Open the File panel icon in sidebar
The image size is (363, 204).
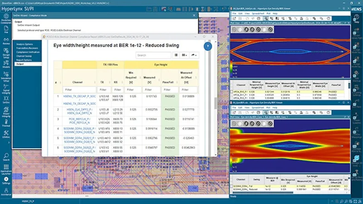(x=6, y=29)
